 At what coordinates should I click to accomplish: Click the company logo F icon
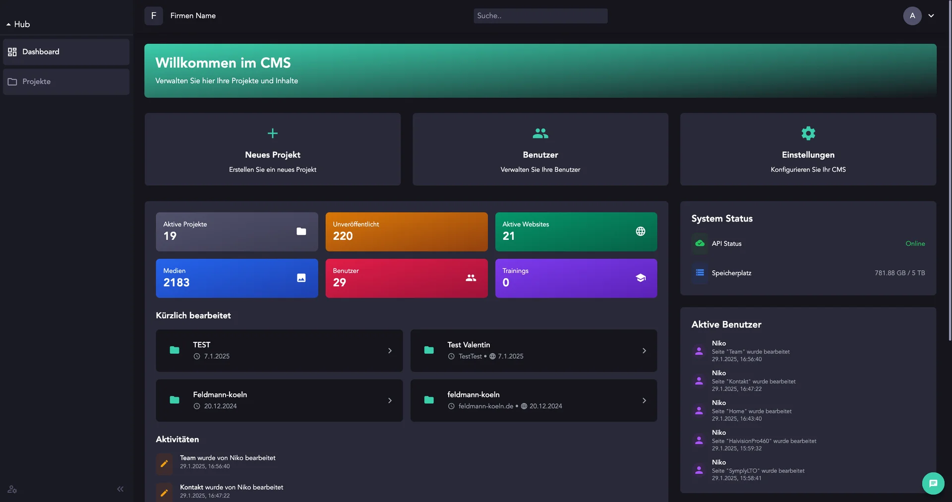[x=154, y=16]
